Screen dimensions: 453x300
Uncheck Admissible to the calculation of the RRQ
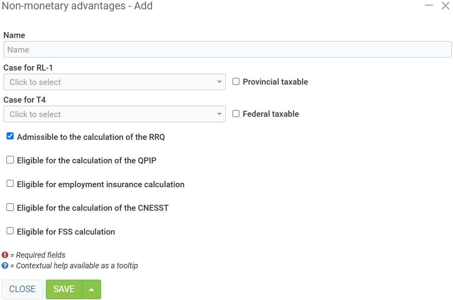[x=10, y=136]
